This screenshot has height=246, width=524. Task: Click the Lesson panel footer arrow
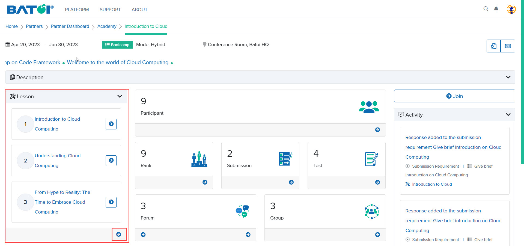pos(119,234)
